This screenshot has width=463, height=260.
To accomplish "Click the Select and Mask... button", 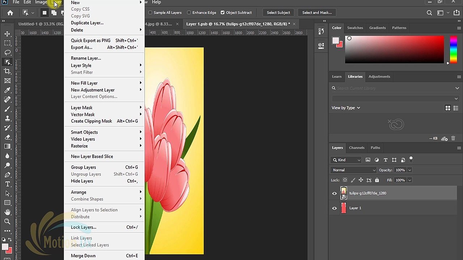I will [317, 13].
